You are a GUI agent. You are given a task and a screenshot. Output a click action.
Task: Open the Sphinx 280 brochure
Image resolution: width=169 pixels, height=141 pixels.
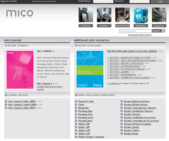pos(84,124)
